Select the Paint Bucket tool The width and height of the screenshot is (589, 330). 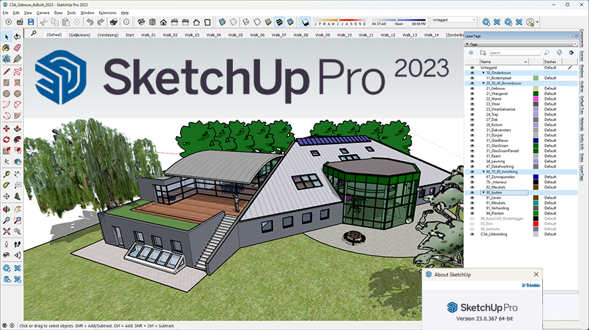point(6,48)
